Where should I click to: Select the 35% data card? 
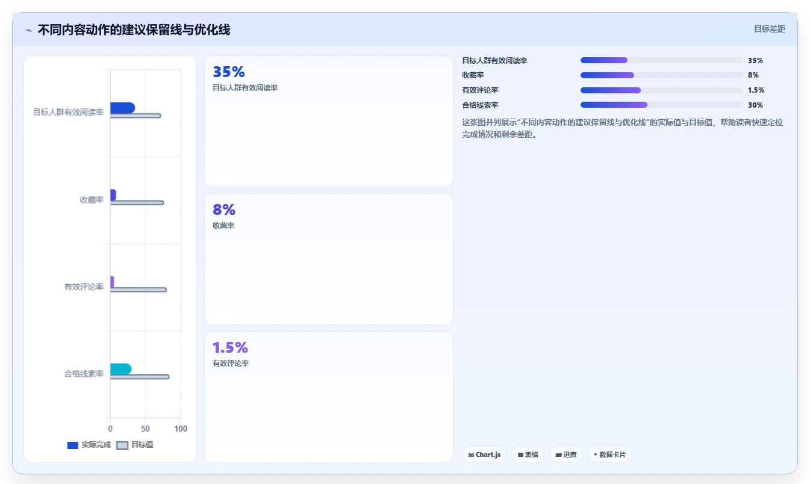[x=329, y=121]
